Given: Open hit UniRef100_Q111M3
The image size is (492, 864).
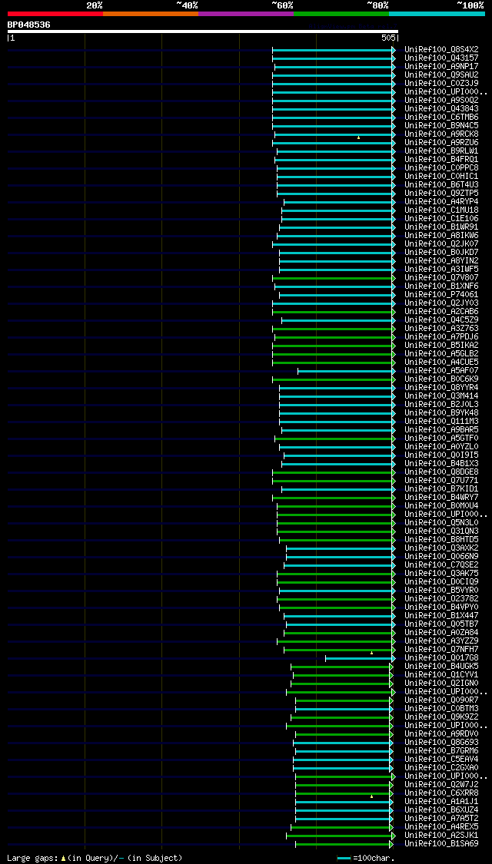Looking at the screenshot, I should pos(441,421).
